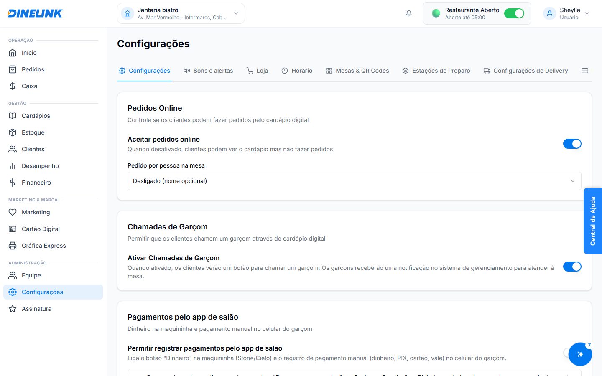Click the Marketing heart icon
Image resolution: width=602 pixels, height=376 pixels.
(x=13, y=212)
